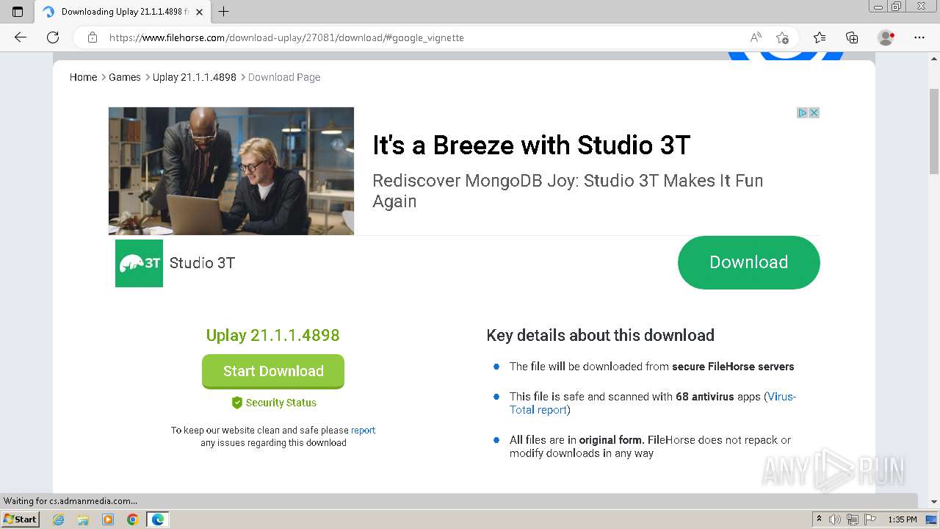Click 'original form' bullet text
This screenshot has width=940, height=529.
pos(611,440)
